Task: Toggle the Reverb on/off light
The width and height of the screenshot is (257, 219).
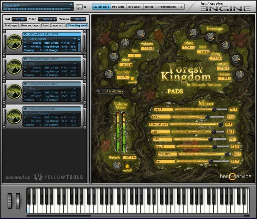Action: point(128,166)
